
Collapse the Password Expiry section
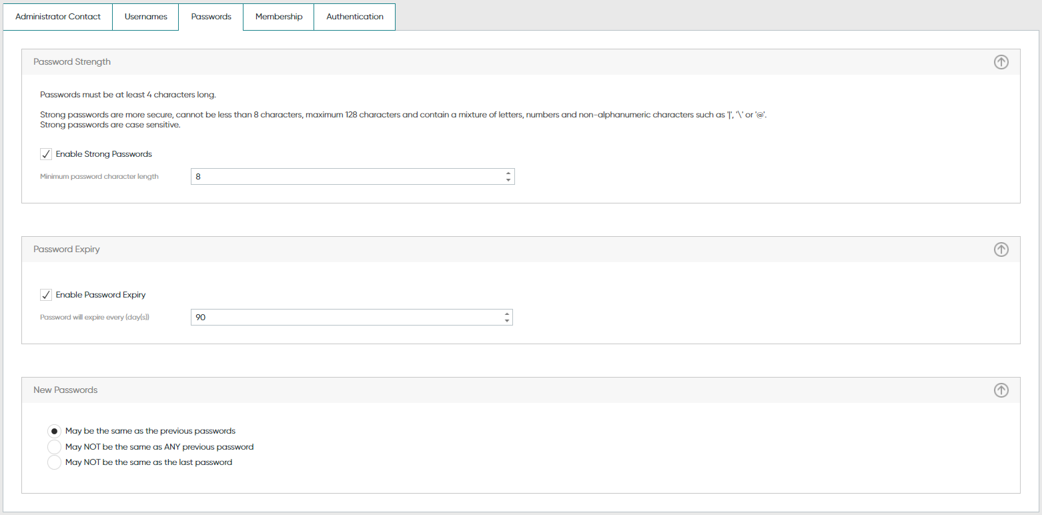pyautogui.click(x=1001, y=249)
